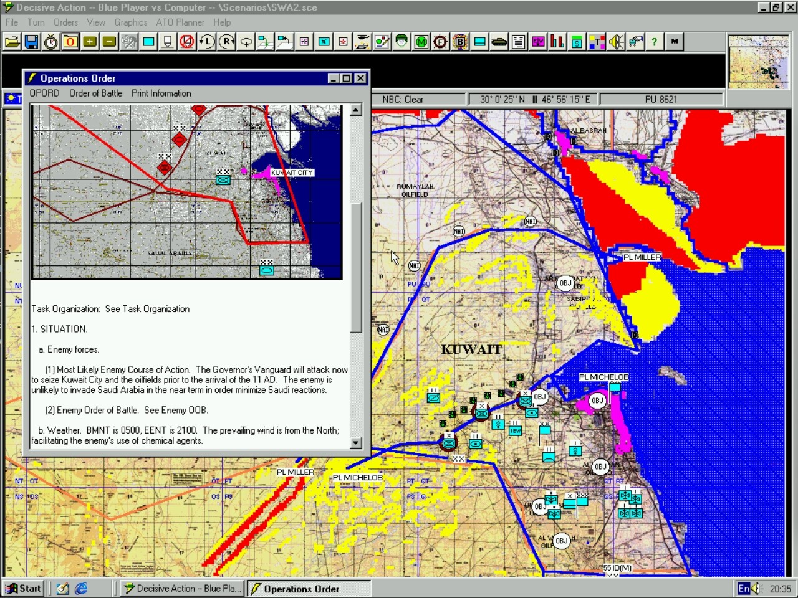Toggle the 'M' button in toolbar

click(x=675, y=42)
